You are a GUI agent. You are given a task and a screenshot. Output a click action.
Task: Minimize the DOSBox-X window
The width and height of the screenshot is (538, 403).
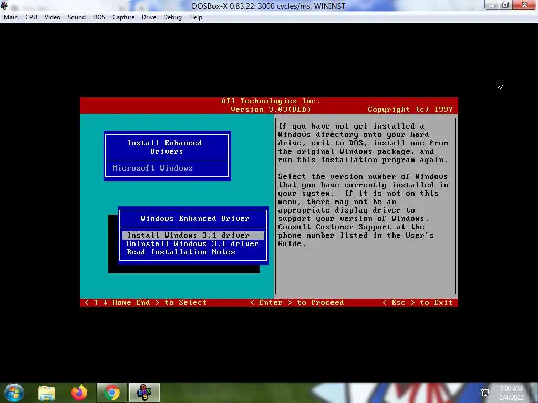point(492,5)
